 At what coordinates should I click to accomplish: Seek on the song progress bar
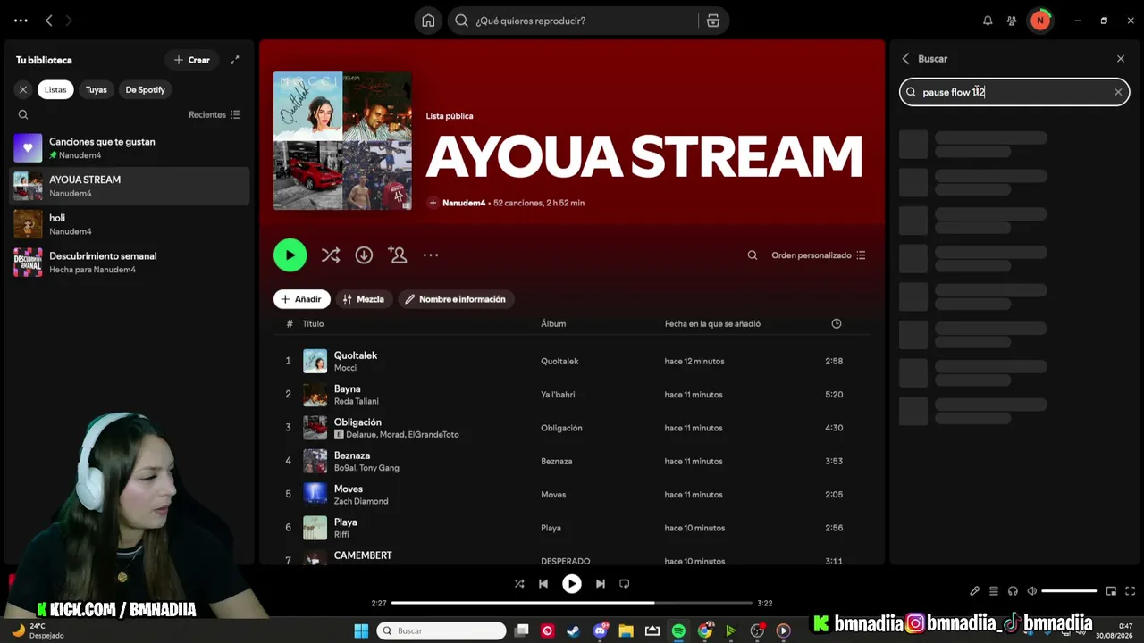point(572,603)
